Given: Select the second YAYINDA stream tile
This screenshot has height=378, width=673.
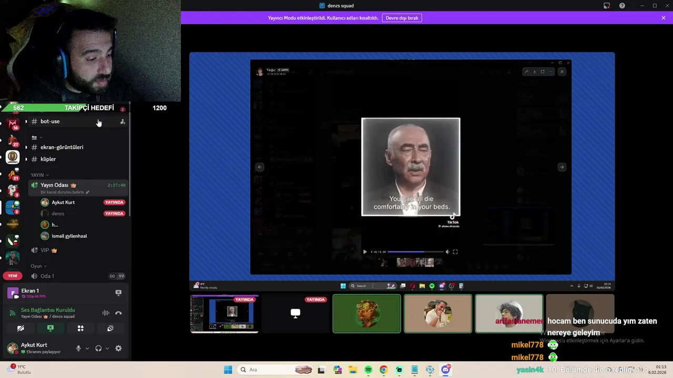Looking at the screenshot, I should [295, 313].
